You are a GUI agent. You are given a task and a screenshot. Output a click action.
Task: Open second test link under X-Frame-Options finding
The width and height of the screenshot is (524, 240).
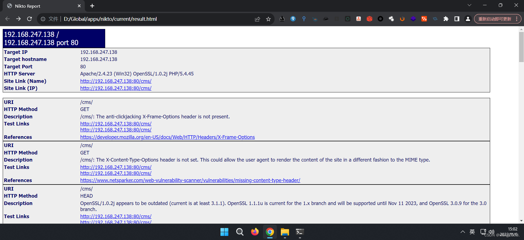pos(116,130)
